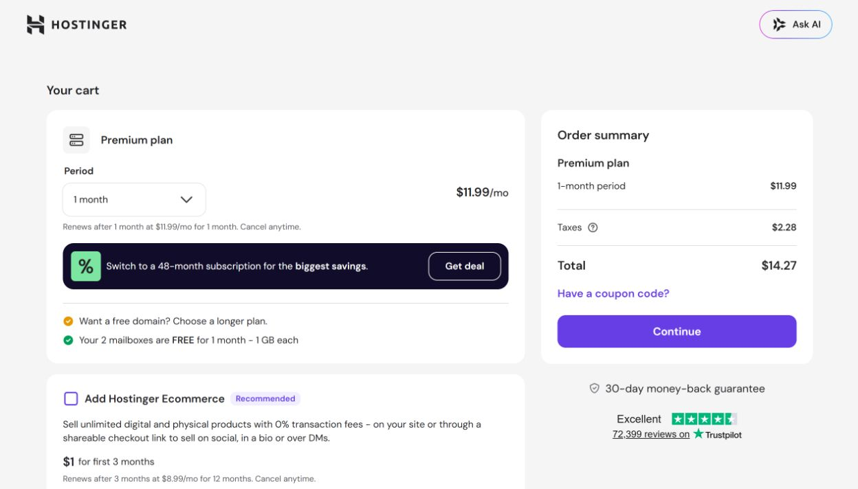Click the Hostinger logo icon

(36, 25)
